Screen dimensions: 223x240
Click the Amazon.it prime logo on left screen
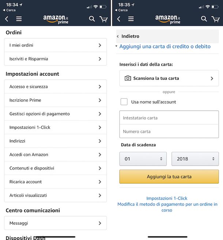pos(56,19)
